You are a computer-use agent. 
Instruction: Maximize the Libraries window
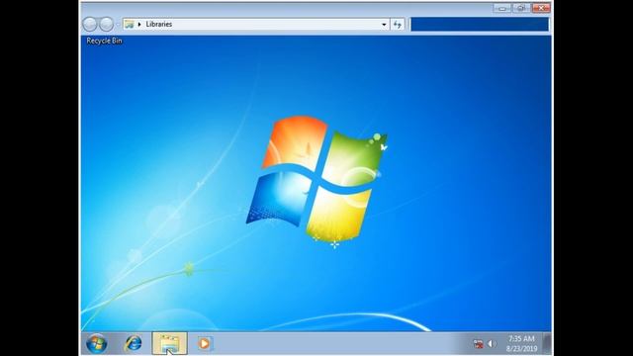click(521, 8)
